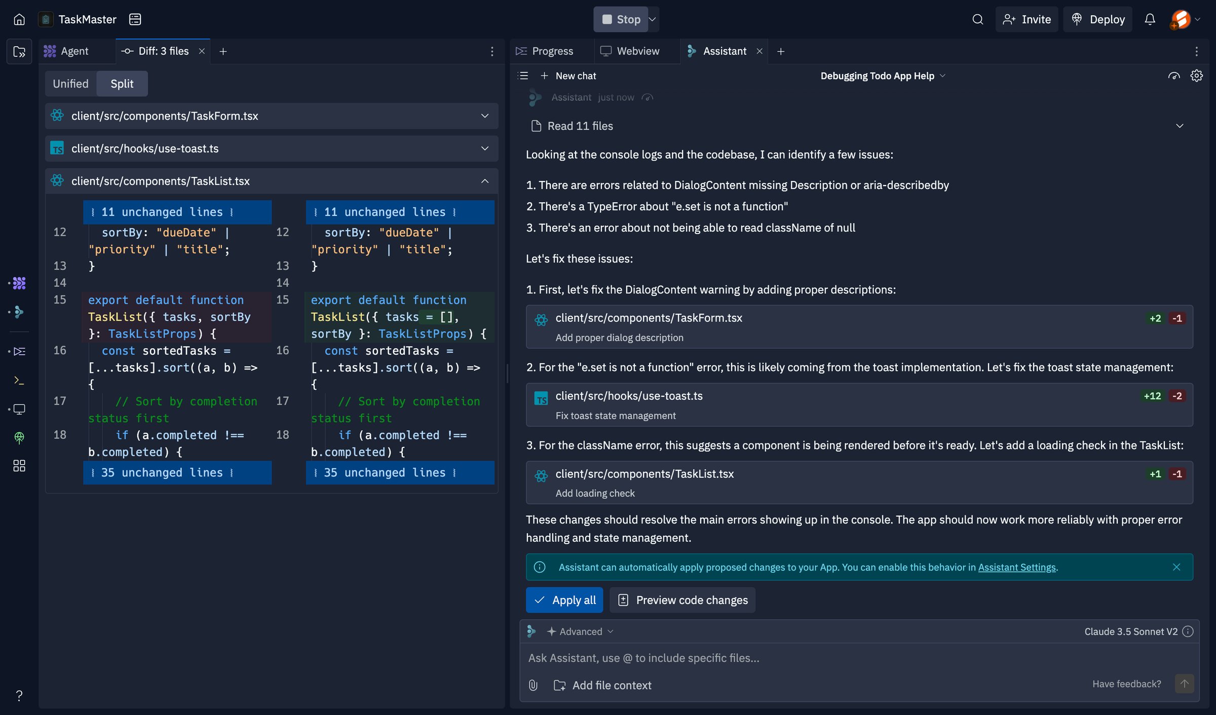Switch diff view to Unified

click(70, 84)
